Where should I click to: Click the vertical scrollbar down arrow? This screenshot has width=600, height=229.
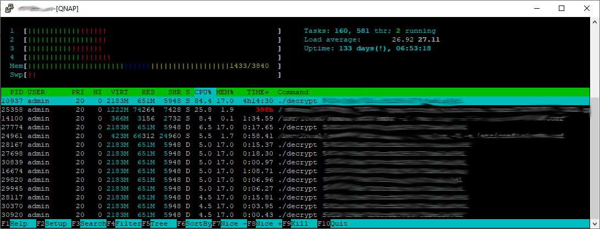point(595,224)
